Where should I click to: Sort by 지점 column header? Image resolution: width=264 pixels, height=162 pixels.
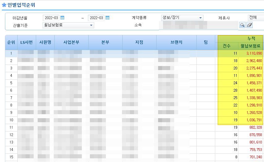pos(139,42)
